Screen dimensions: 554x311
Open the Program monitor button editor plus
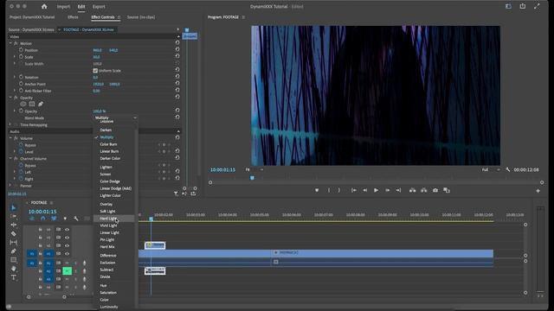tap(538, 191)
